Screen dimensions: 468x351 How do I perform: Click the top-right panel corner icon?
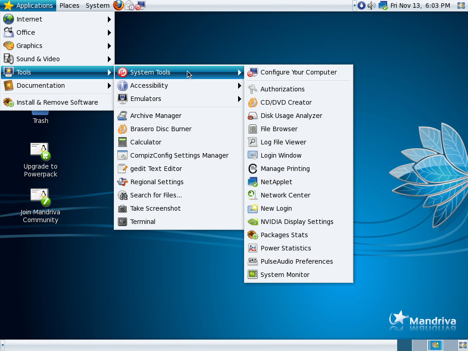tap(462, 5)
